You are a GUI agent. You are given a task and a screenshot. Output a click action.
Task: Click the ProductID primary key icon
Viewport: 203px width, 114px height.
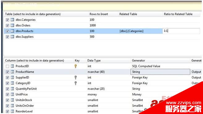(75, 66)
